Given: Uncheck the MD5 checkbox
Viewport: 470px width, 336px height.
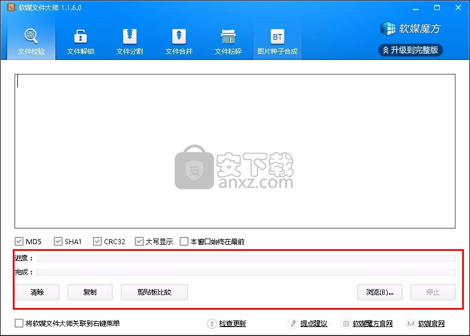Looking at the screenshot, I should (x=19, y=241).
